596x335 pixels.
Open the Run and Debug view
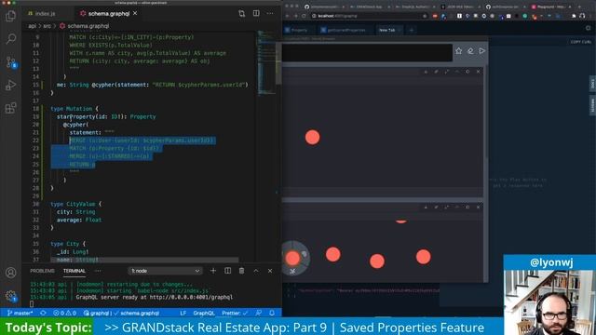[x=10, y=85]
